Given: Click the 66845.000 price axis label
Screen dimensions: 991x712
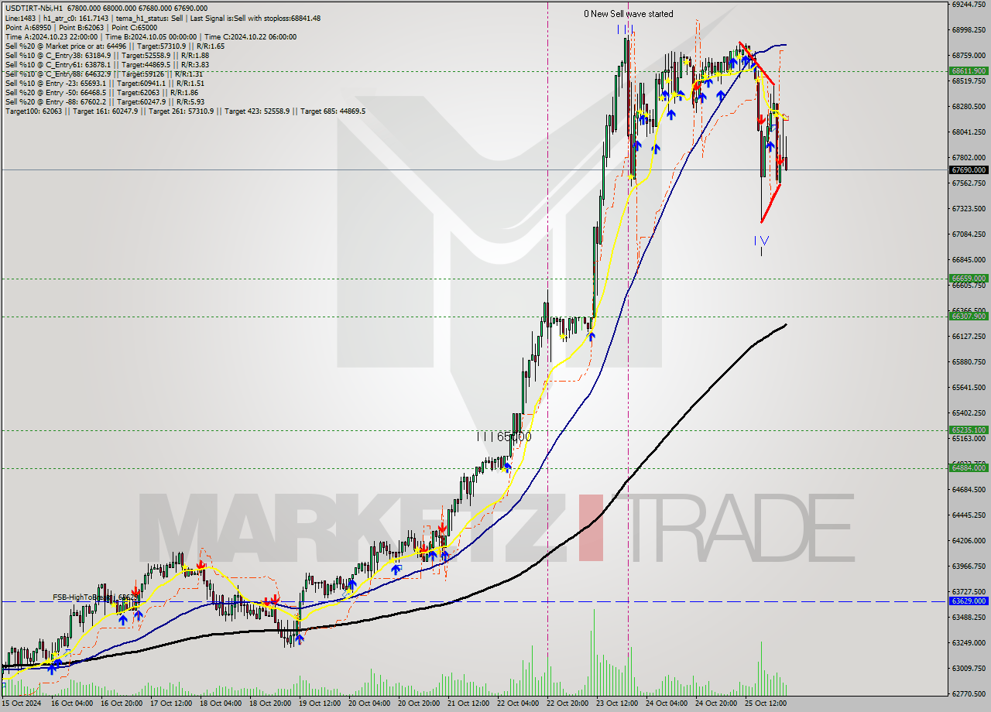Looking at the screenshot, I should 969,259.
